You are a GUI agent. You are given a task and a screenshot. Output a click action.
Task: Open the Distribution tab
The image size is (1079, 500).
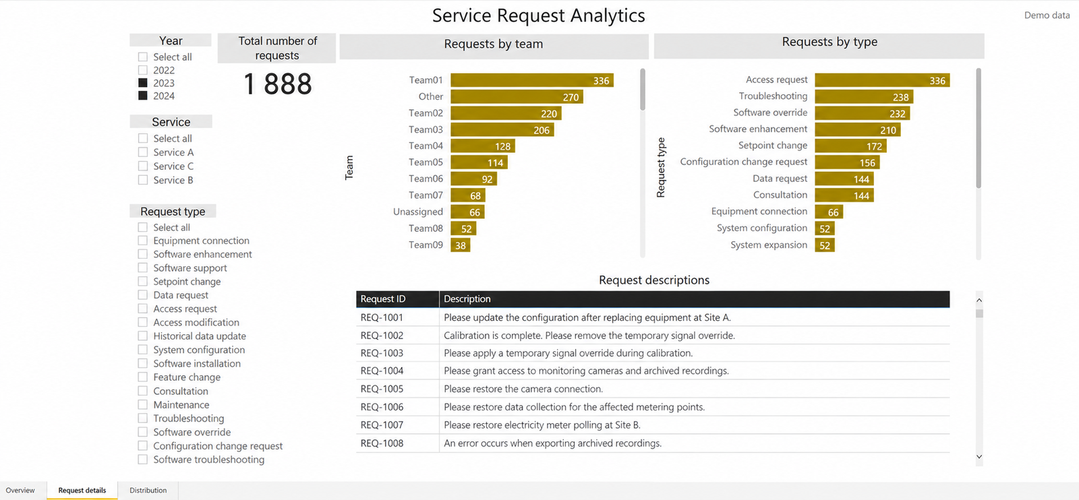tap(148, 491)
